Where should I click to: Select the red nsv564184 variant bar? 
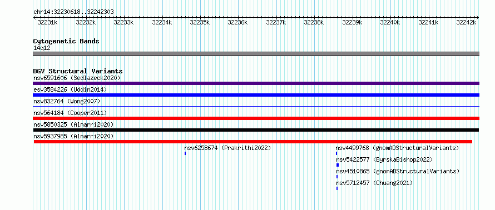point(256,118)
